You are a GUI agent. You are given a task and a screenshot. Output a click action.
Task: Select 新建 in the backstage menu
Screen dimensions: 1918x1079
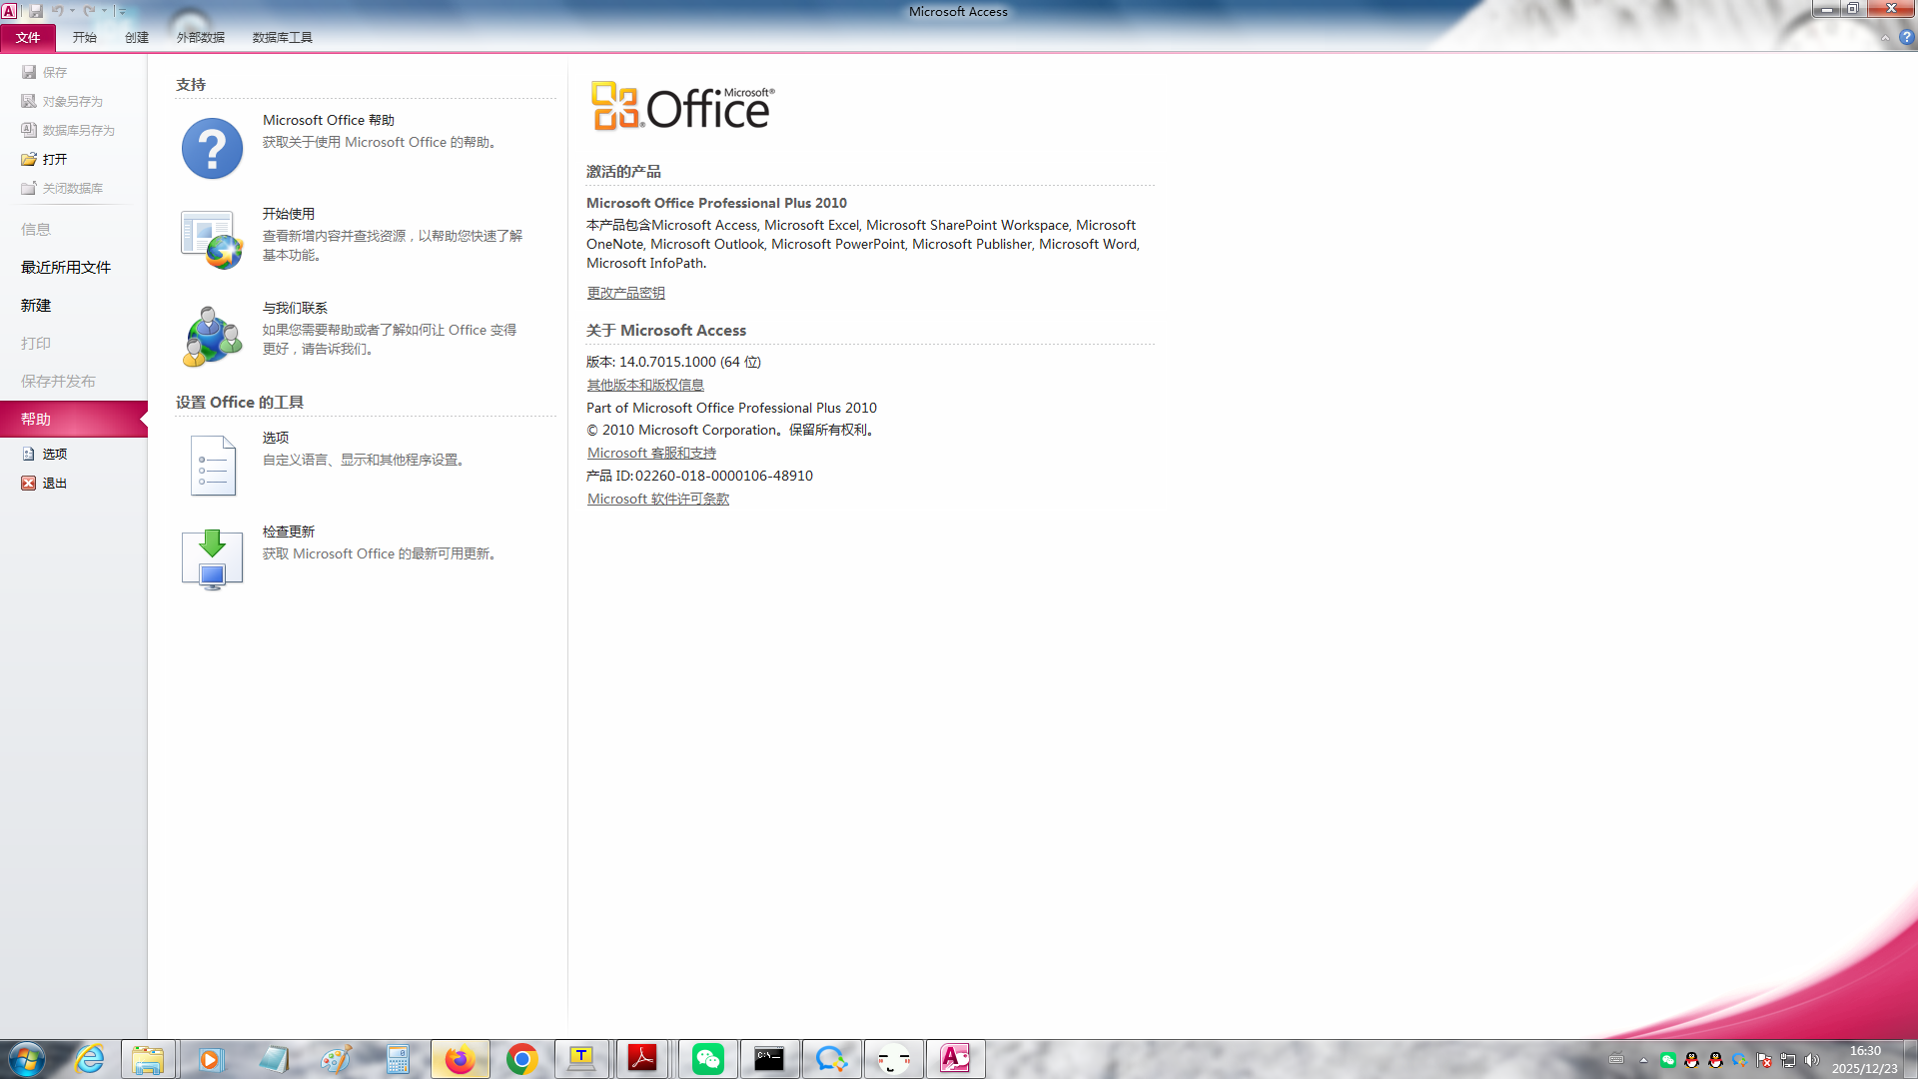coord(36,306)
